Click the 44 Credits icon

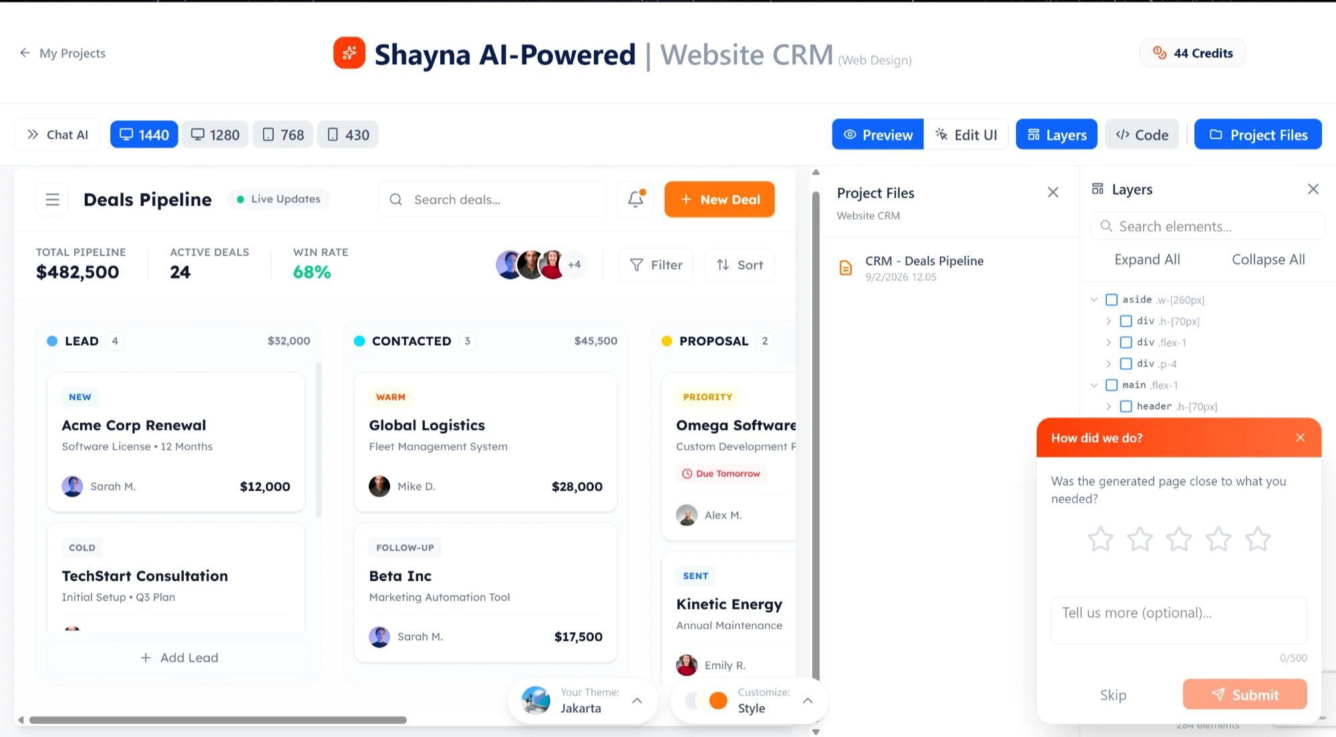click(x=1159, y=53)
